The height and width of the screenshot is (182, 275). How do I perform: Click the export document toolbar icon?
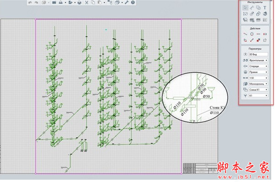coord(70,2)
